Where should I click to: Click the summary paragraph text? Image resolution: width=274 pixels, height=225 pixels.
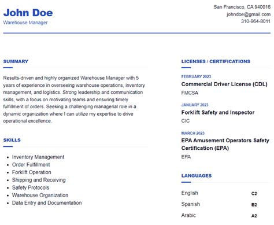pyautogui.click(x=74, y=99)
